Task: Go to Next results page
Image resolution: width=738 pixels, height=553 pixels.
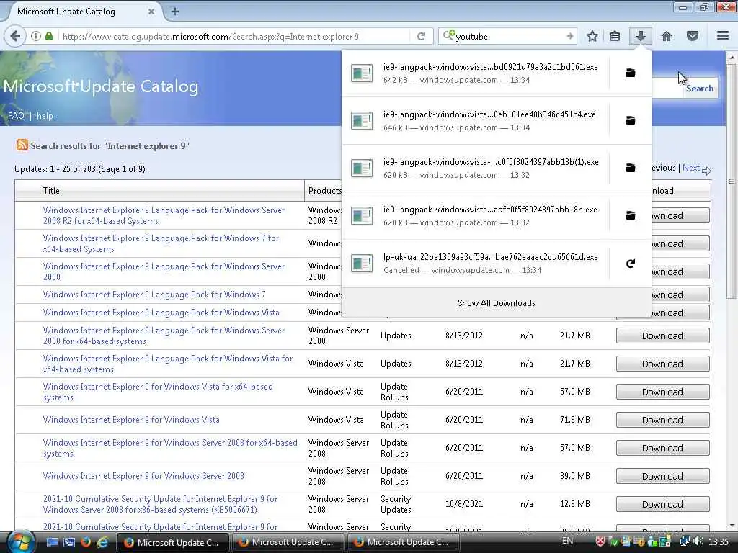Action: point(691,168)
